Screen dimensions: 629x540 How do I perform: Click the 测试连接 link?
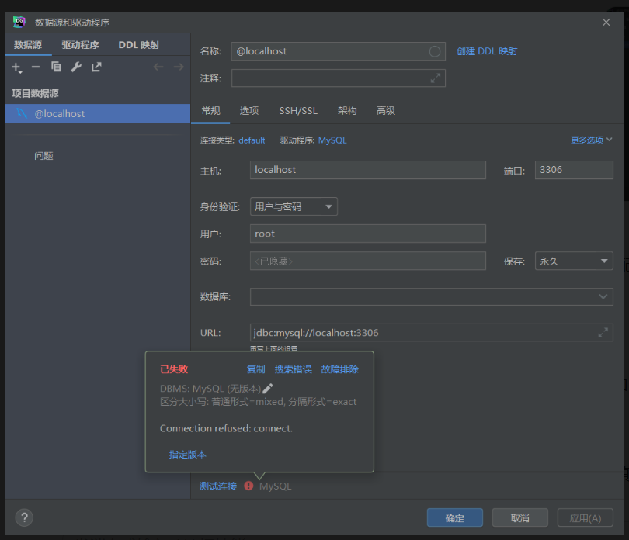[217, 486]
